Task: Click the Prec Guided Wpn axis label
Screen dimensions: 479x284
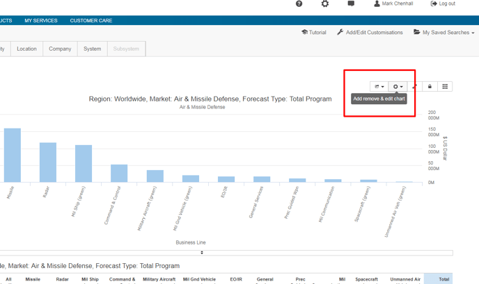Action: pyautogui.click(x=292, y=202)
